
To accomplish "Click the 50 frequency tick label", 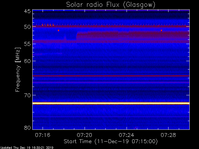I will point(27,27).
